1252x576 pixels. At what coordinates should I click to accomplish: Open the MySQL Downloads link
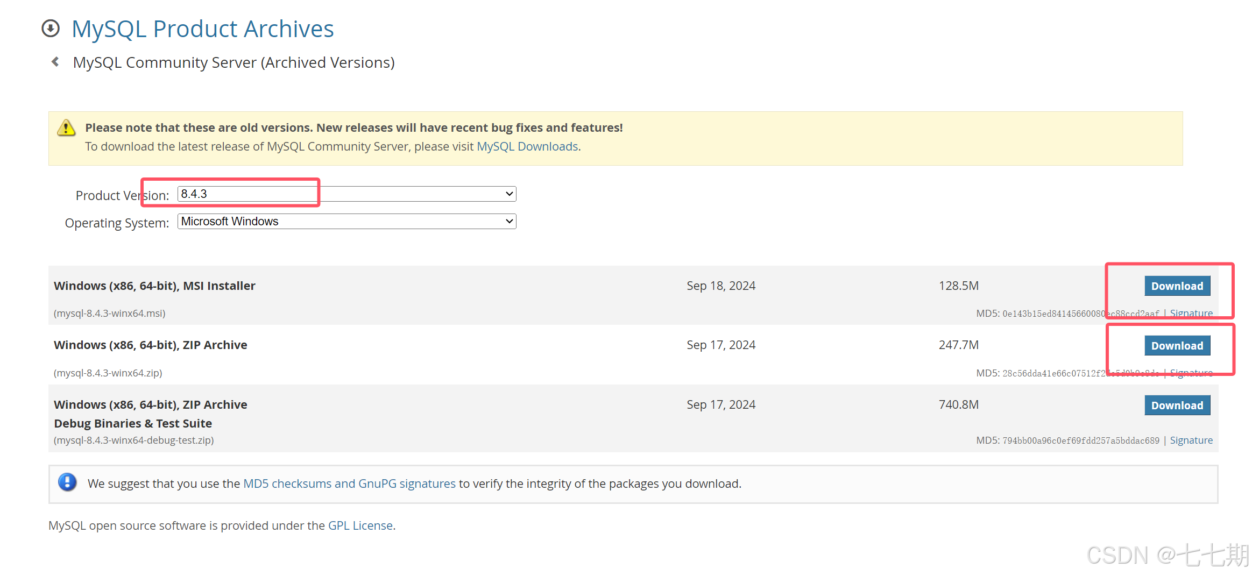coord(527,146)
